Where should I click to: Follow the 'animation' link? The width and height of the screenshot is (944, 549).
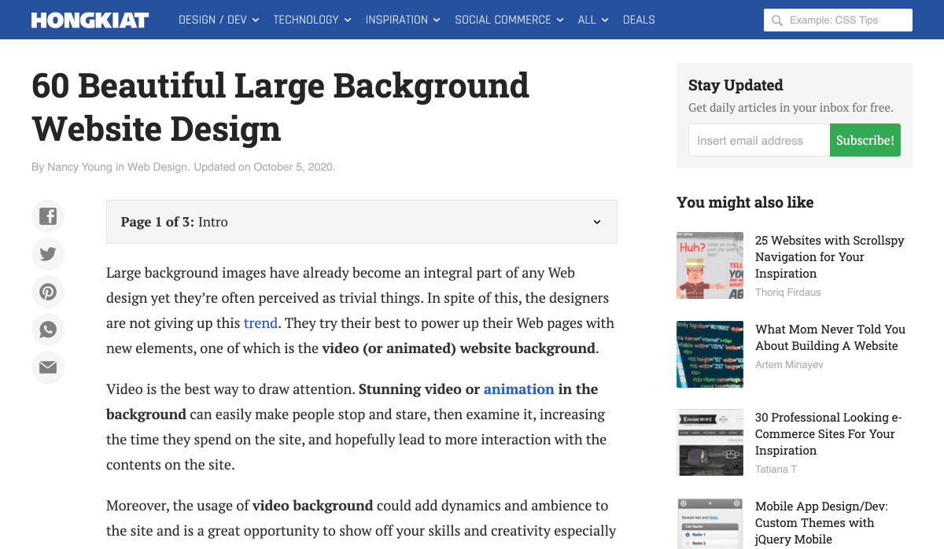[519, 389]
